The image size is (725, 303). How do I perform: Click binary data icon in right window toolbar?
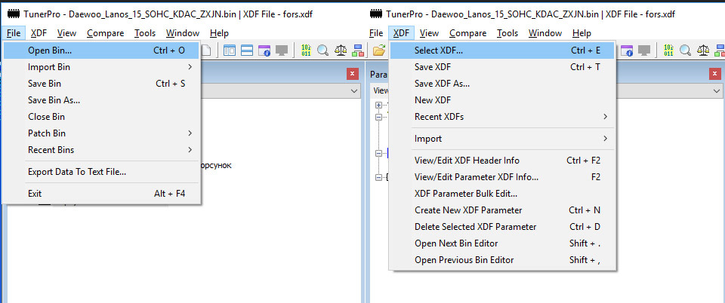(668, 50)
